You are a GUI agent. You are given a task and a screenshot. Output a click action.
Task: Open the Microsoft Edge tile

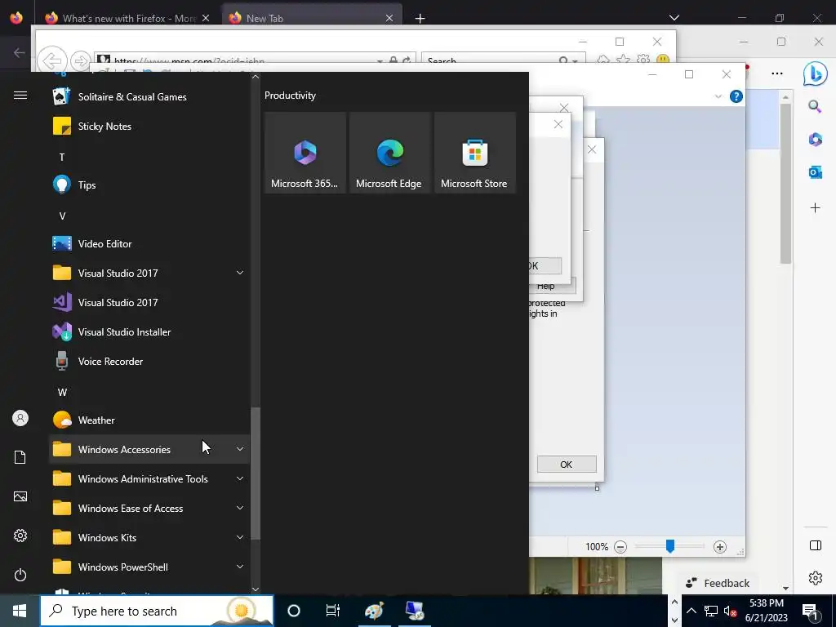click(389, 153)
